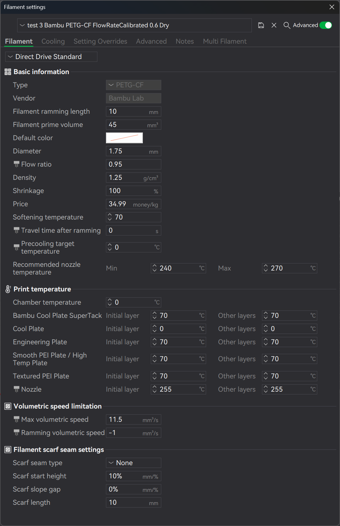Screen dimensions: 340x526
Task: Toggle the Advanced mode switch off
Action: point(326,25)
